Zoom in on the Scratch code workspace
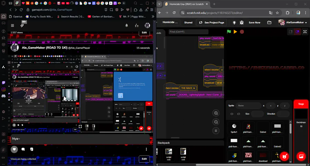Image resolution: width=310 pixels, height=166 pixels. tap(216, 113)
